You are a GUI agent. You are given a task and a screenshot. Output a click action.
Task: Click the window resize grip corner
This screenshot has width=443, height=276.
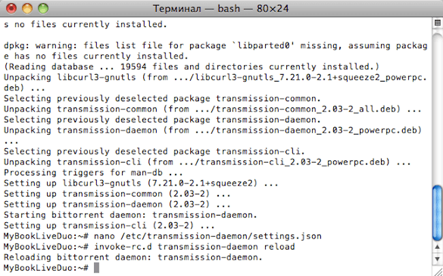(x=437, y=271)
